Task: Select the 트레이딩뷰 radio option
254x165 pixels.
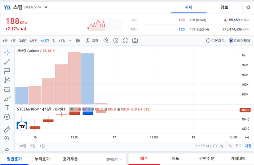Action: (x=239, y=40)
